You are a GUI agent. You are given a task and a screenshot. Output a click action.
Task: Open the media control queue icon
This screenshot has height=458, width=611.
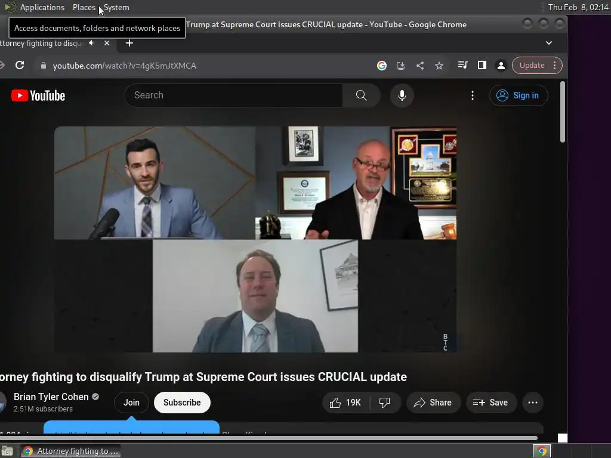462,65
